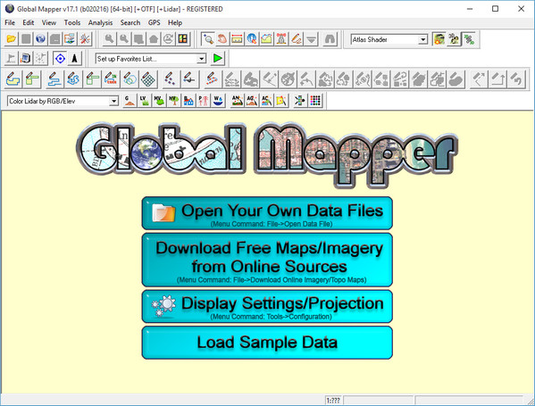The width and height of the screenshot is (535, 406).
Task: Click the green percent slope icon
Action: [469, 39]
